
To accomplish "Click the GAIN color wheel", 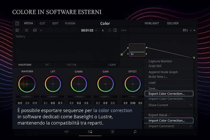I will (105, 84).
